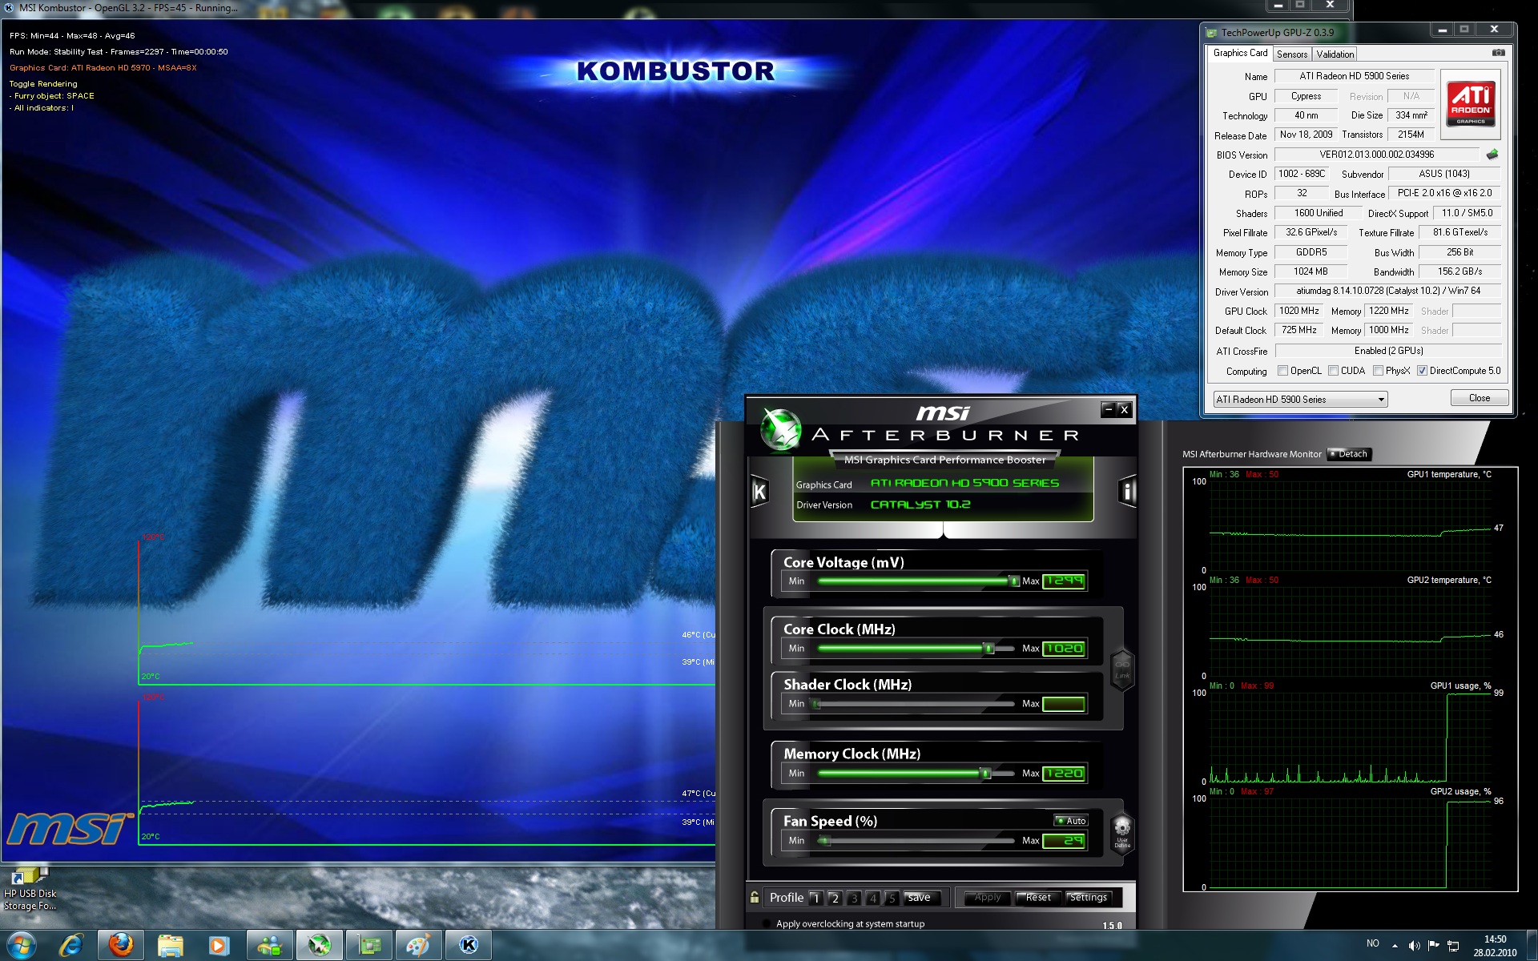Screen dimensions: 1538x961
Task: Switch to the Validation tab in GPU-Z
Action: (1335, 54)
